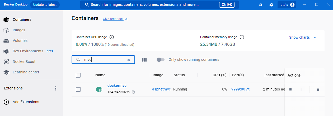This screenshot has height=116, width=333.
Task: Click the Running status text
Action: tap(180, 89)
